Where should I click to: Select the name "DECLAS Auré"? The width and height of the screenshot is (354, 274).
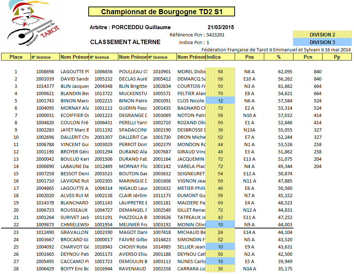point(133,79)
